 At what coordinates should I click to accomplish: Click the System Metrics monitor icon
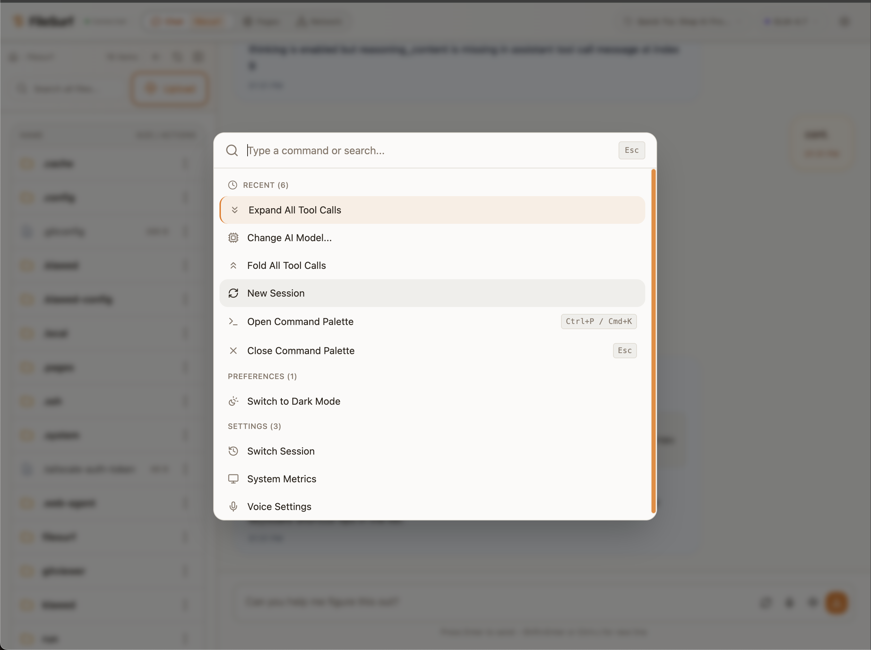(233, 479)
